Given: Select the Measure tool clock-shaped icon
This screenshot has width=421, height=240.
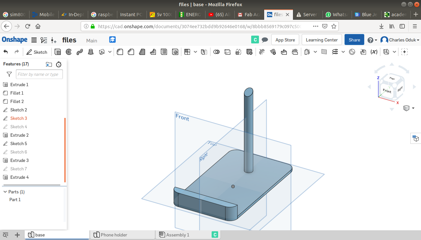Looking at the screenshot, I should pos(352,52).
